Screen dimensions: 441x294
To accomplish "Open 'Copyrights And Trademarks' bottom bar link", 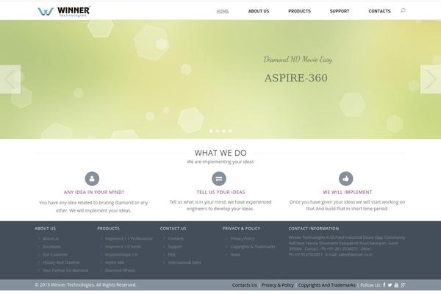I will pos(327,285).
